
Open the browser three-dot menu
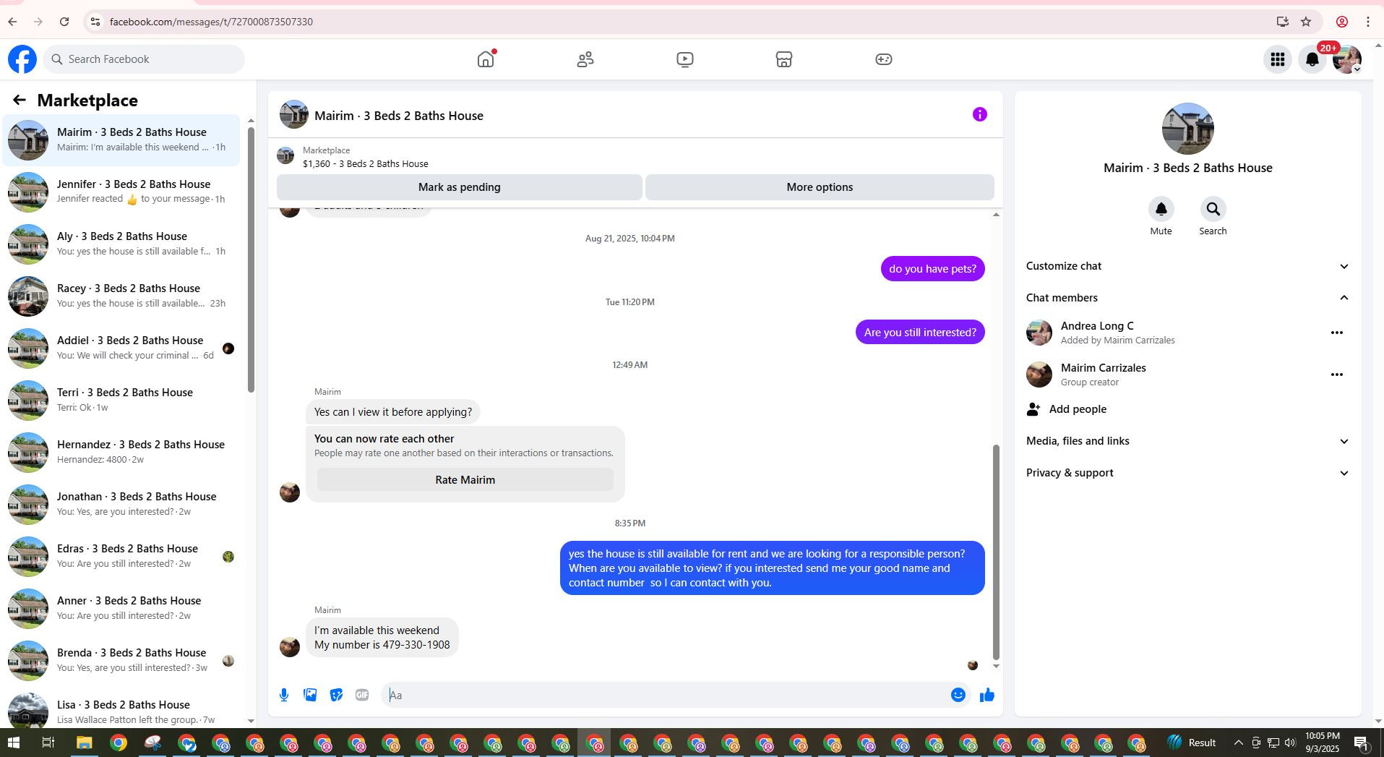[x=1368, y=22]
